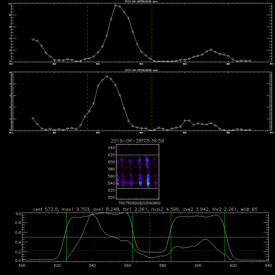Click the x-axis label 560 on bottom plot

click(128, 266)
